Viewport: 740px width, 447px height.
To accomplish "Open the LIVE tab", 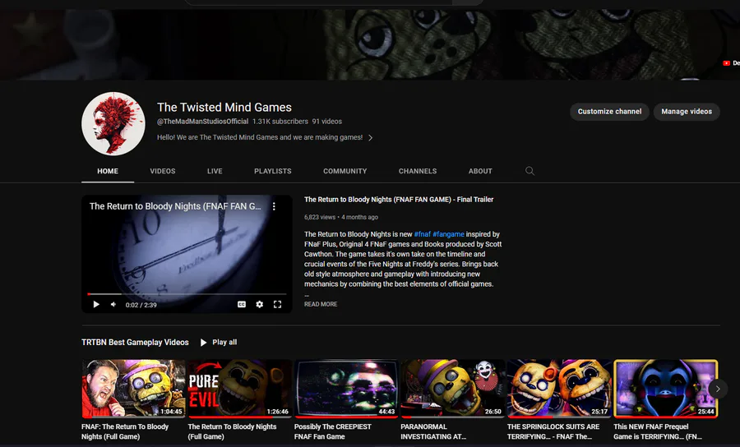I will pos(215,171).
